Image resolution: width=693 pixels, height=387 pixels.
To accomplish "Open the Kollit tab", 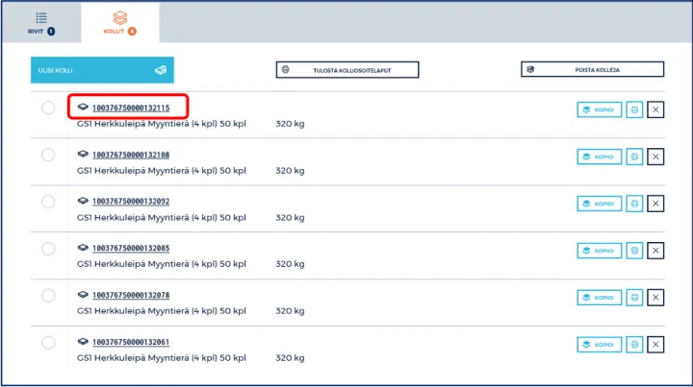I will pyautogui.click(x=119, y=23).
